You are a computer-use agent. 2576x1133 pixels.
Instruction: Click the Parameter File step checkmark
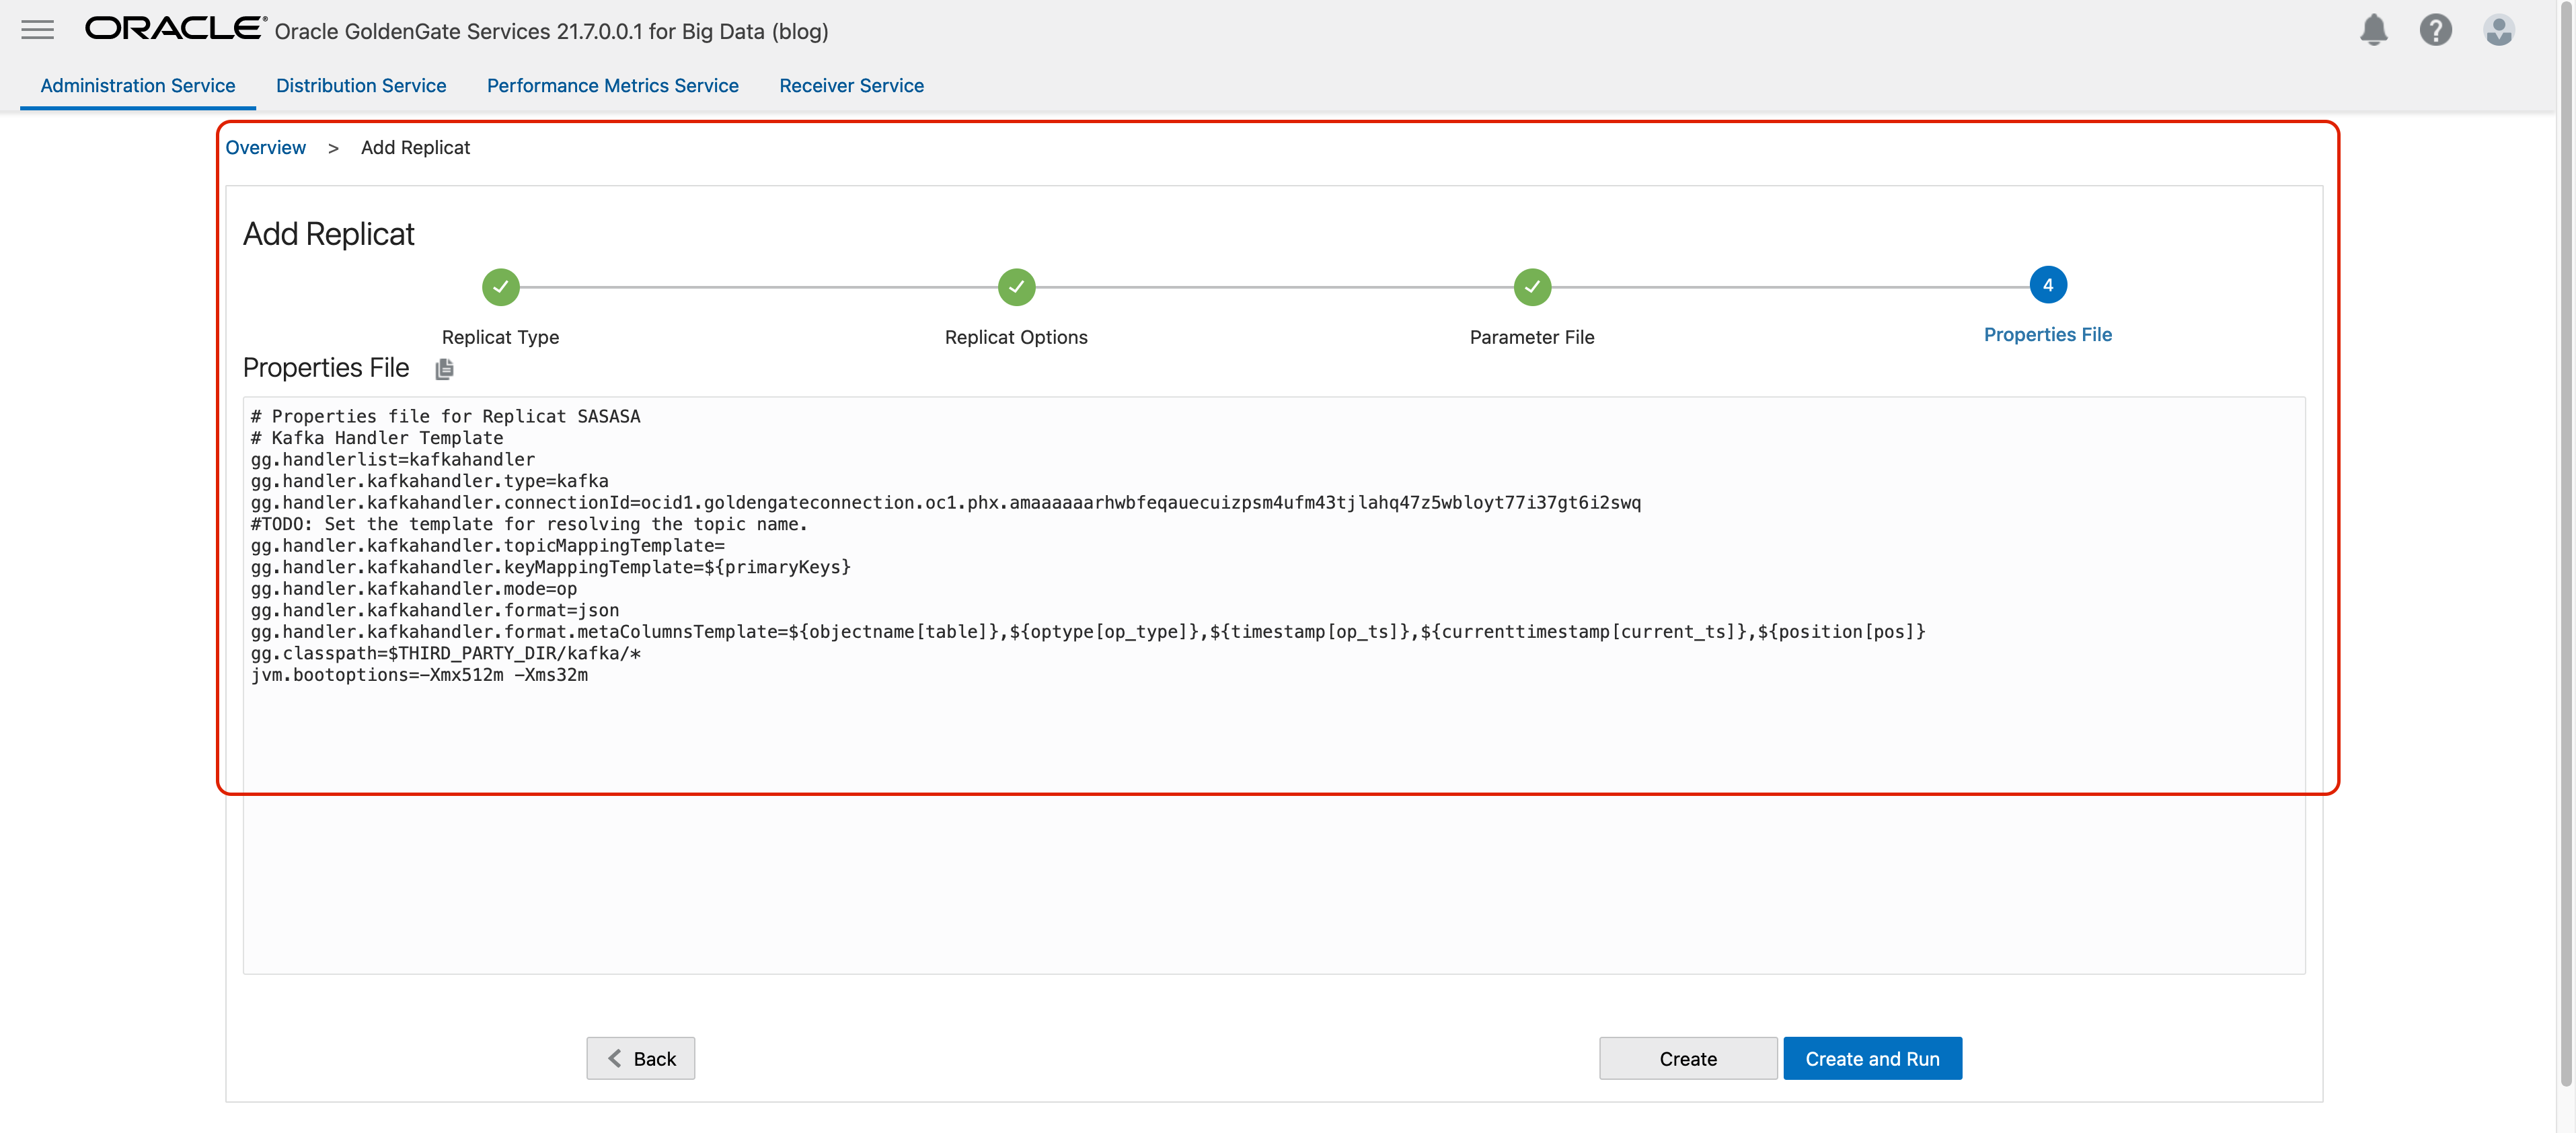[1531, 287]
